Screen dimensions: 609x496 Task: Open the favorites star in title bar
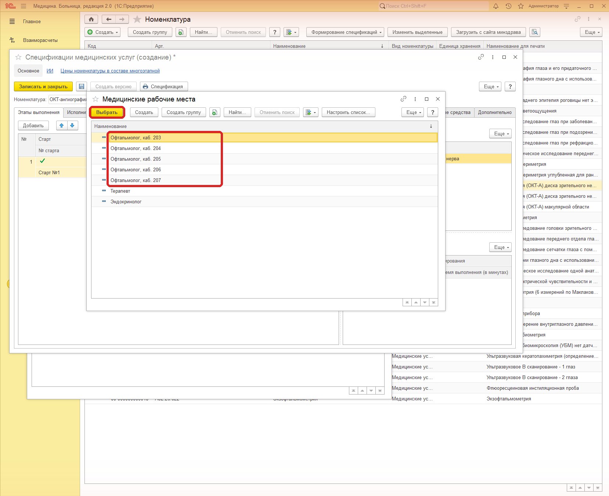521,6
